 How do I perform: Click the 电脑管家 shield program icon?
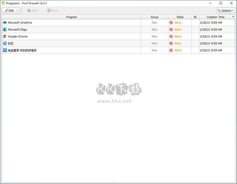[x=5, y=50]
